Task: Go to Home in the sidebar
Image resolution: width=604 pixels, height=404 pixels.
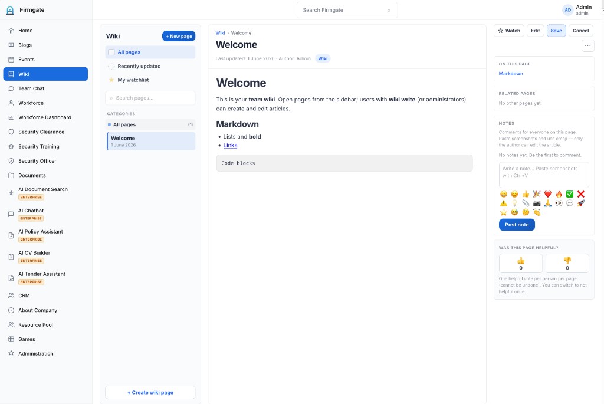Action: click(45, 31)
